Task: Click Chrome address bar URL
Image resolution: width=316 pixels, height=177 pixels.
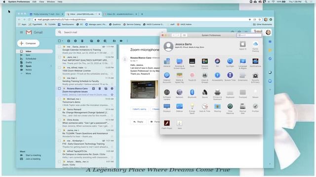Action: click(62, 20)
